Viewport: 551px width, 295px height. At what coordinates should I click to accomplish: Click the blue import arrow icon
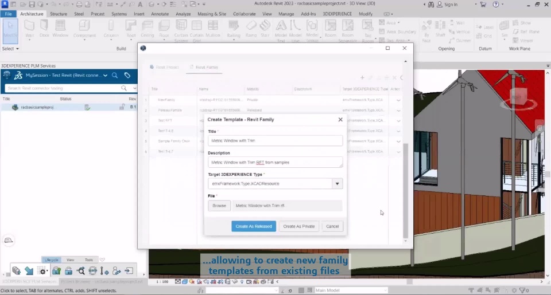[x=29, y=271]
